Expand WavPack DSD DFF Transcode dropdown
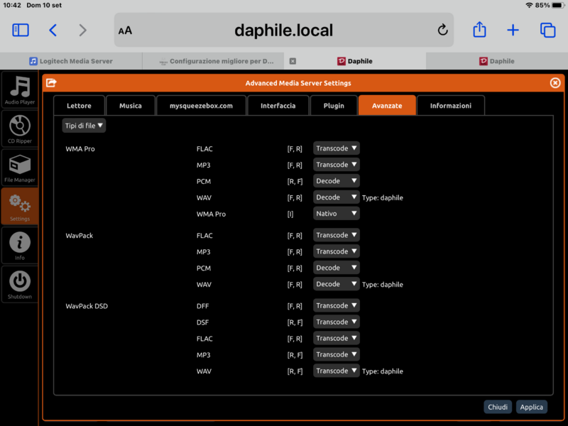 (337, 306)
